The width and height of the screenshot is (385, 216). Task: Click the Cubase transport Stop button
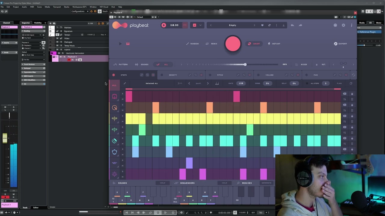158,212
